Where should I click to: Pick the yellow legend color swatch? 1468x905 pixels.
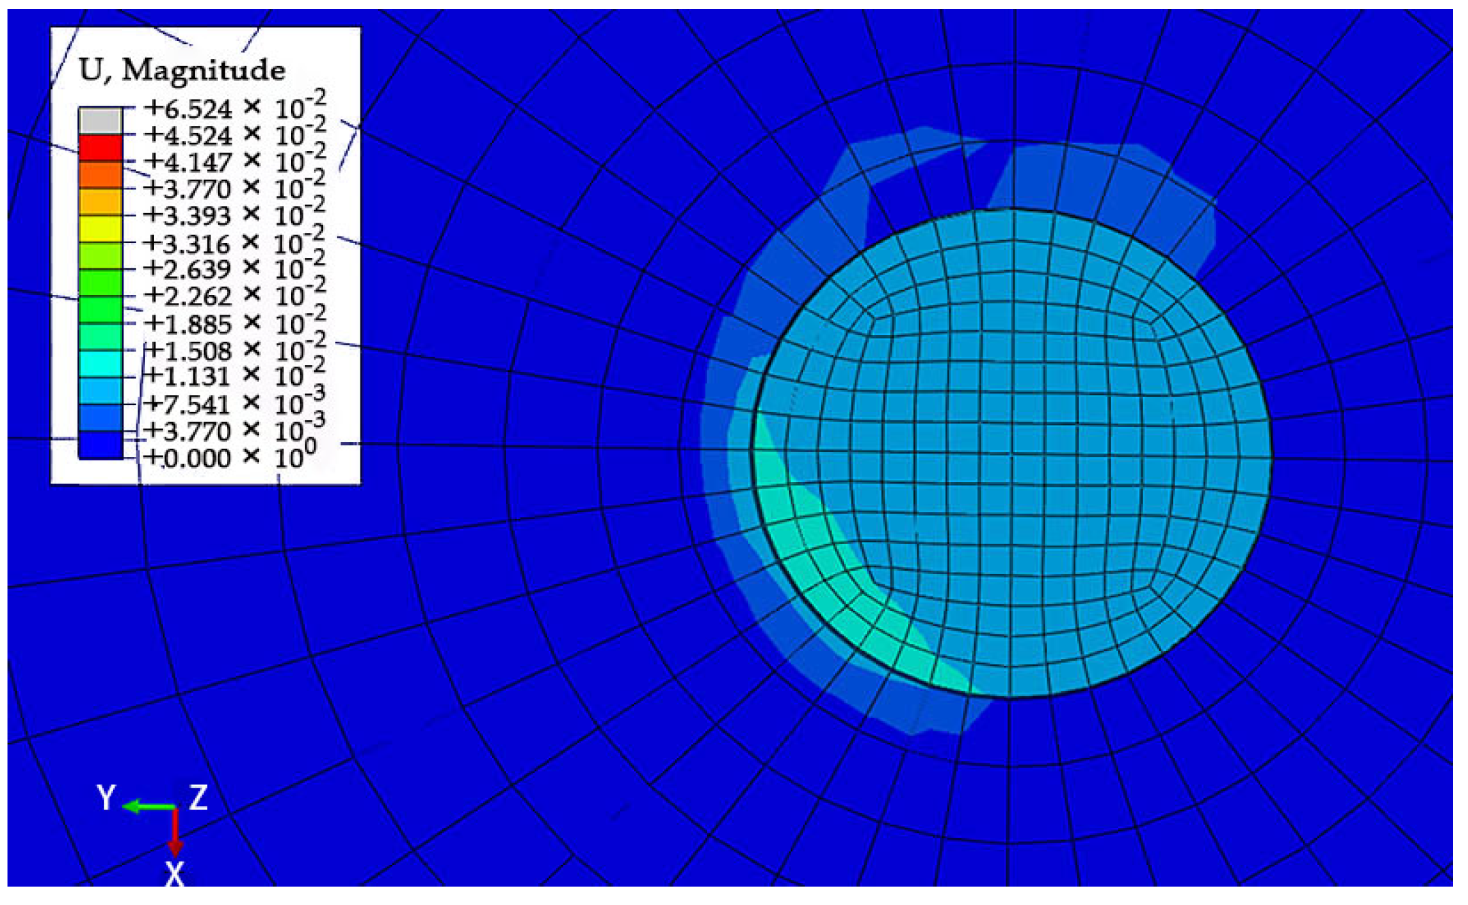(x=101, y=228)
